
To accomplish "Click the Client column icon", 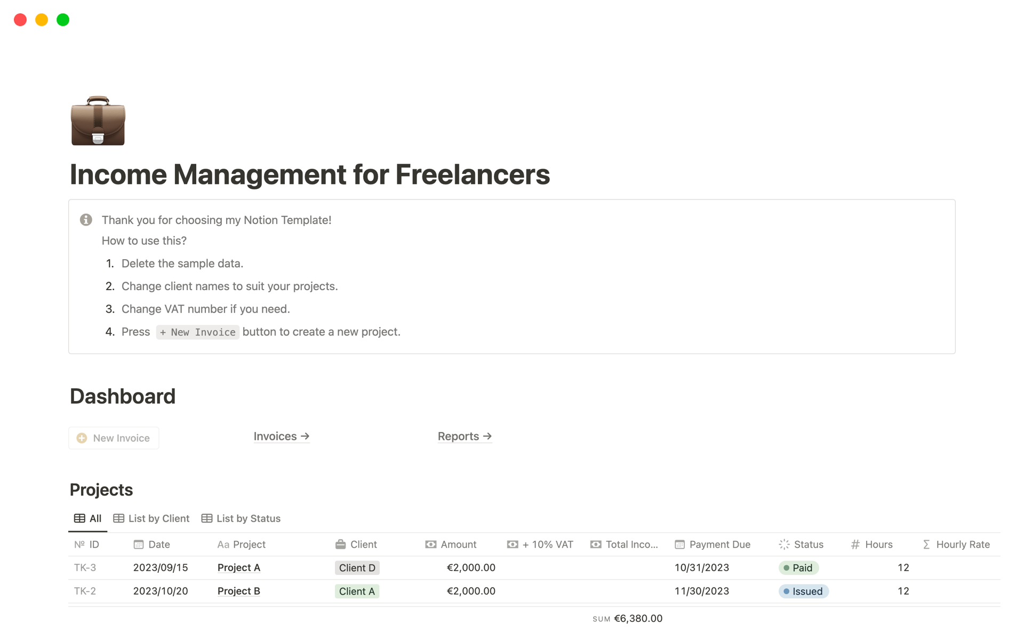I will tap(340, 544).
